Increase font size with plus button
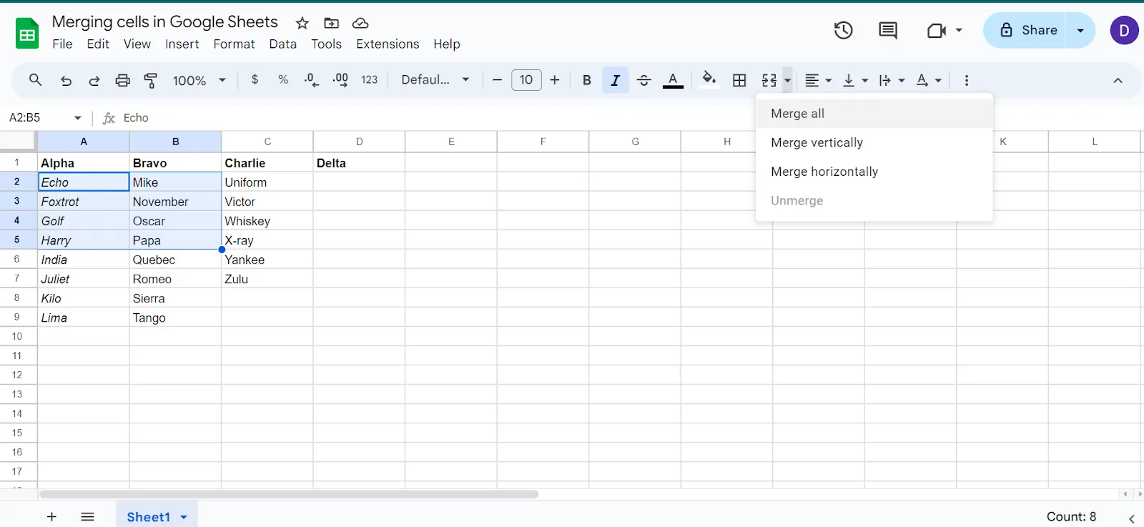 pyautogui.click(x=555, y=80)
